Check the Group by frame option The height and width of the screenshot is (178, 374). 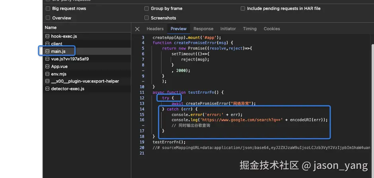146,9
